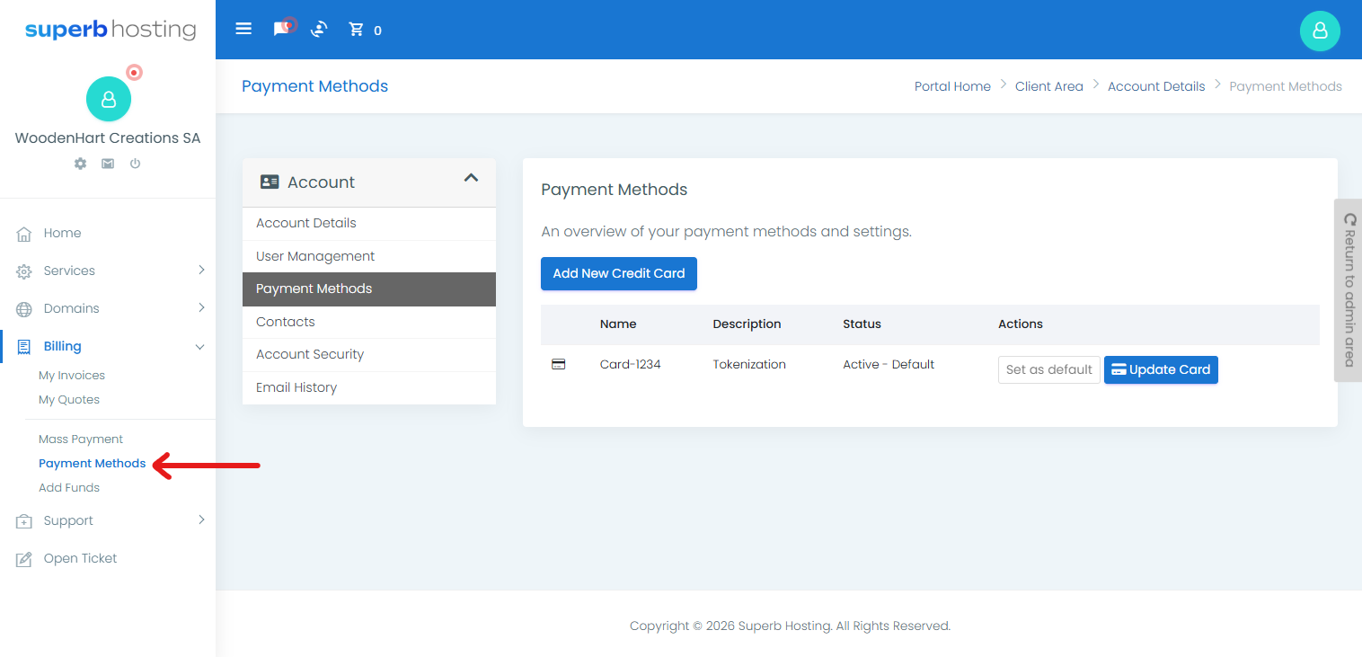1362x657 pixels.
Task: Toggle the hamburger menu icon
Action: click(243, 29)
